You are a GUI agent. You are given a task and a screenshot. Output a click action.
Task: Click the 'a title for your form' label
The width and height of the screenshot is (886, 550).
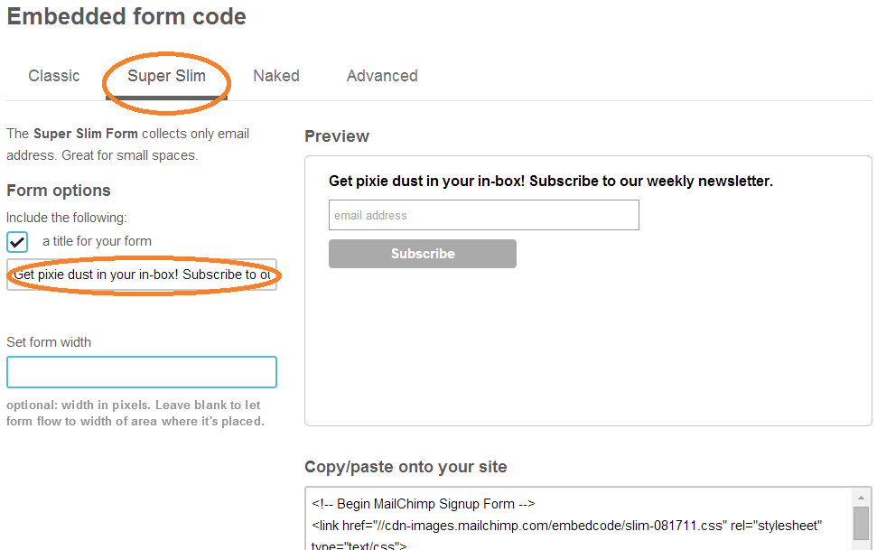pyautogui.click(x=97, y=241)
